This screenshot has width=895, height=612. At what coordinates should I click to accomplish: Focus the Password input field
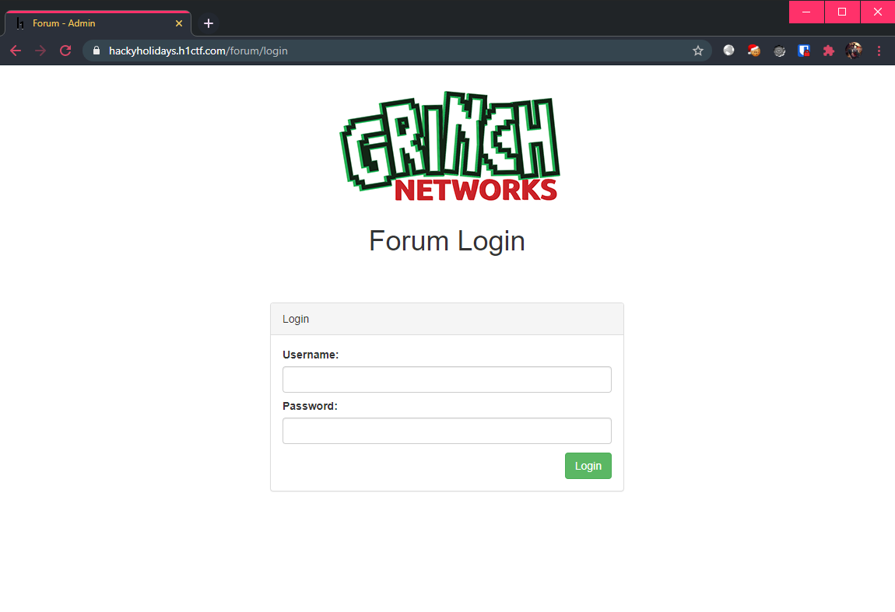point(447,431)
